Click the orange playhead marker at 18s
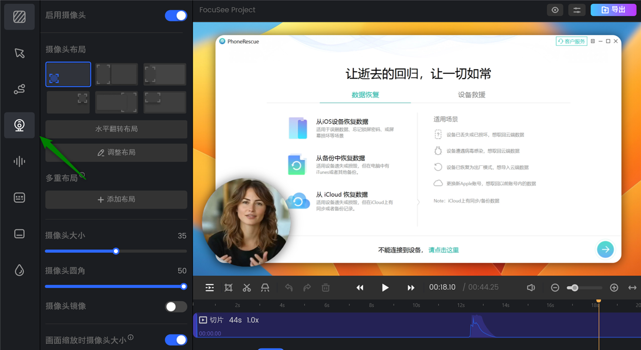The width and height of the screenshot is (641, 350). click(599, 301)
